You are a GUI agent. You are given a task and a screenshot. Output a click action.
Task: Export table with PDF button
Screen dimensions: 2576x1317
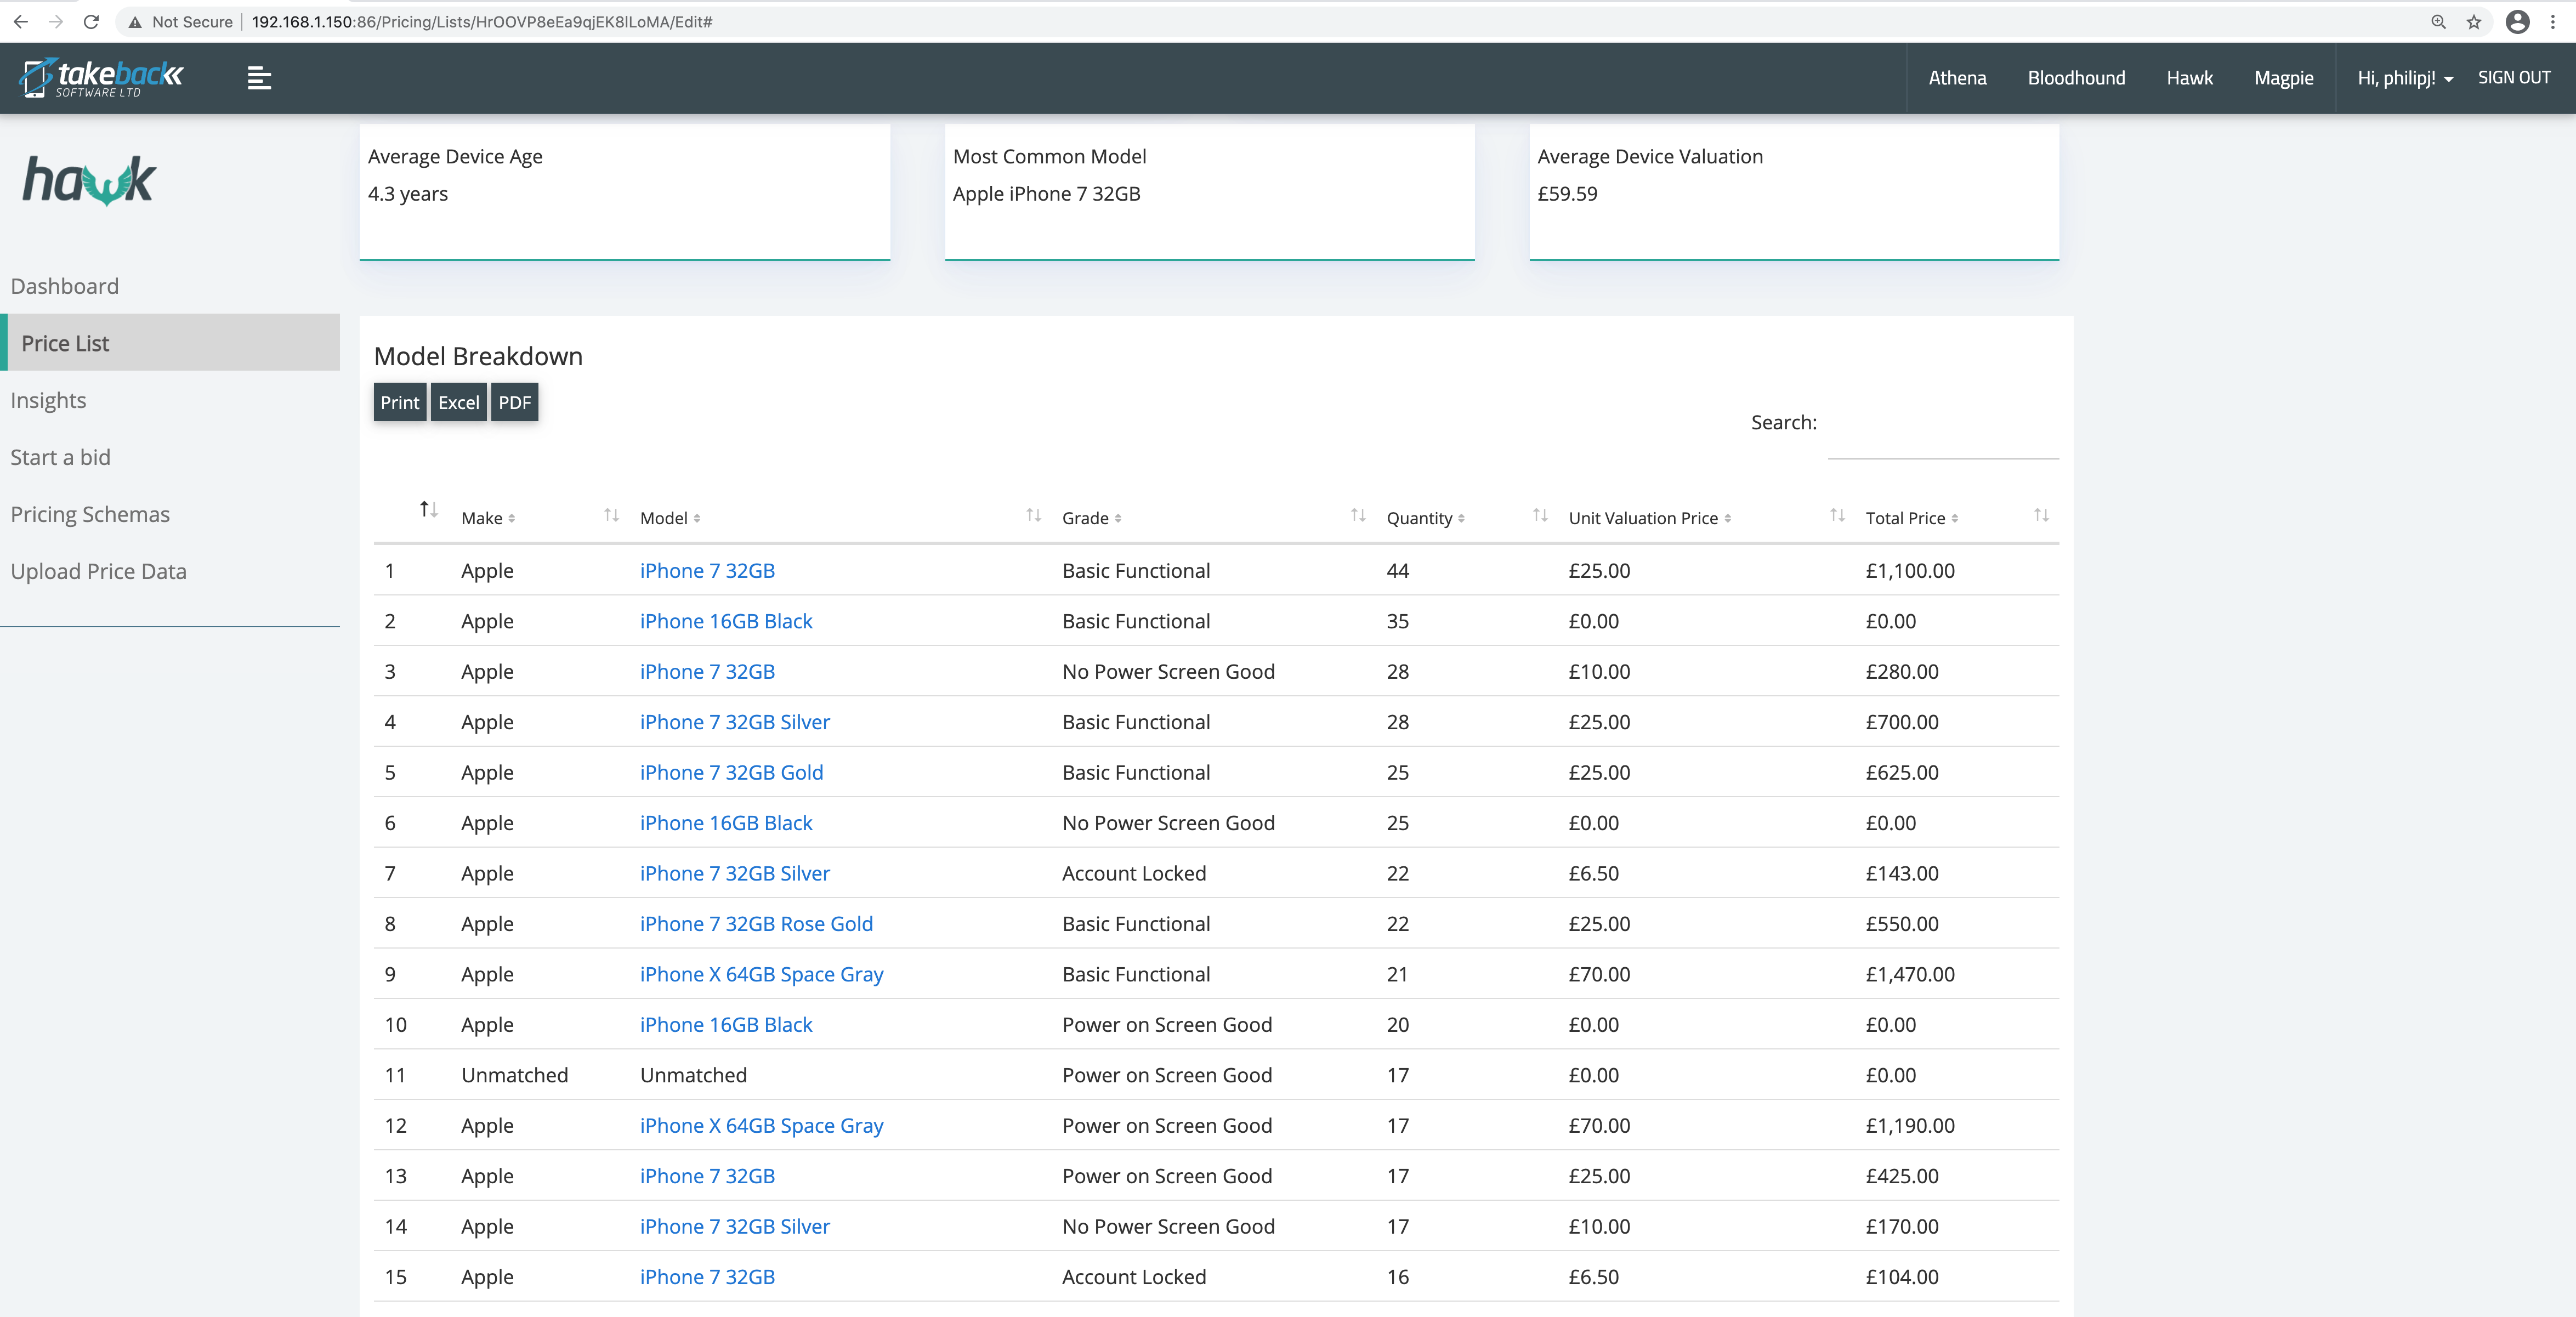515,402
